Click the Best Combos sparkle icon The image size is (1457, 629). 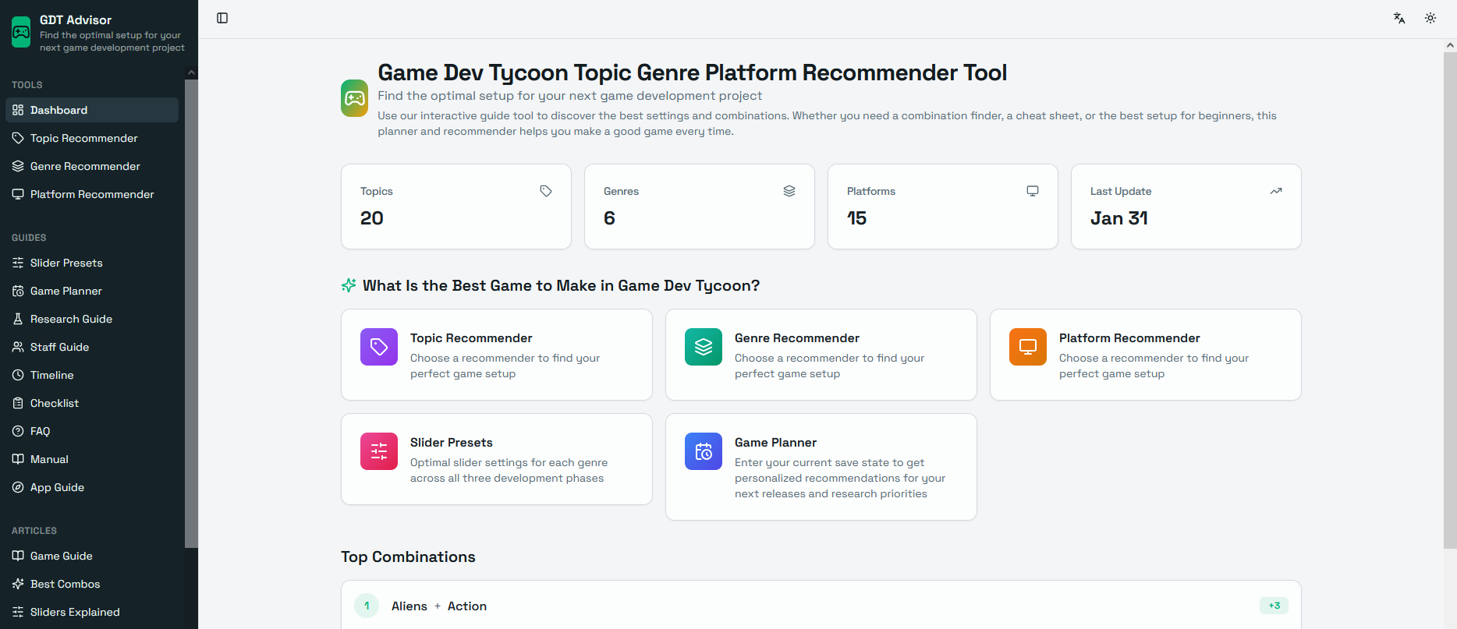pyautogui.click(x=18, y=584)
